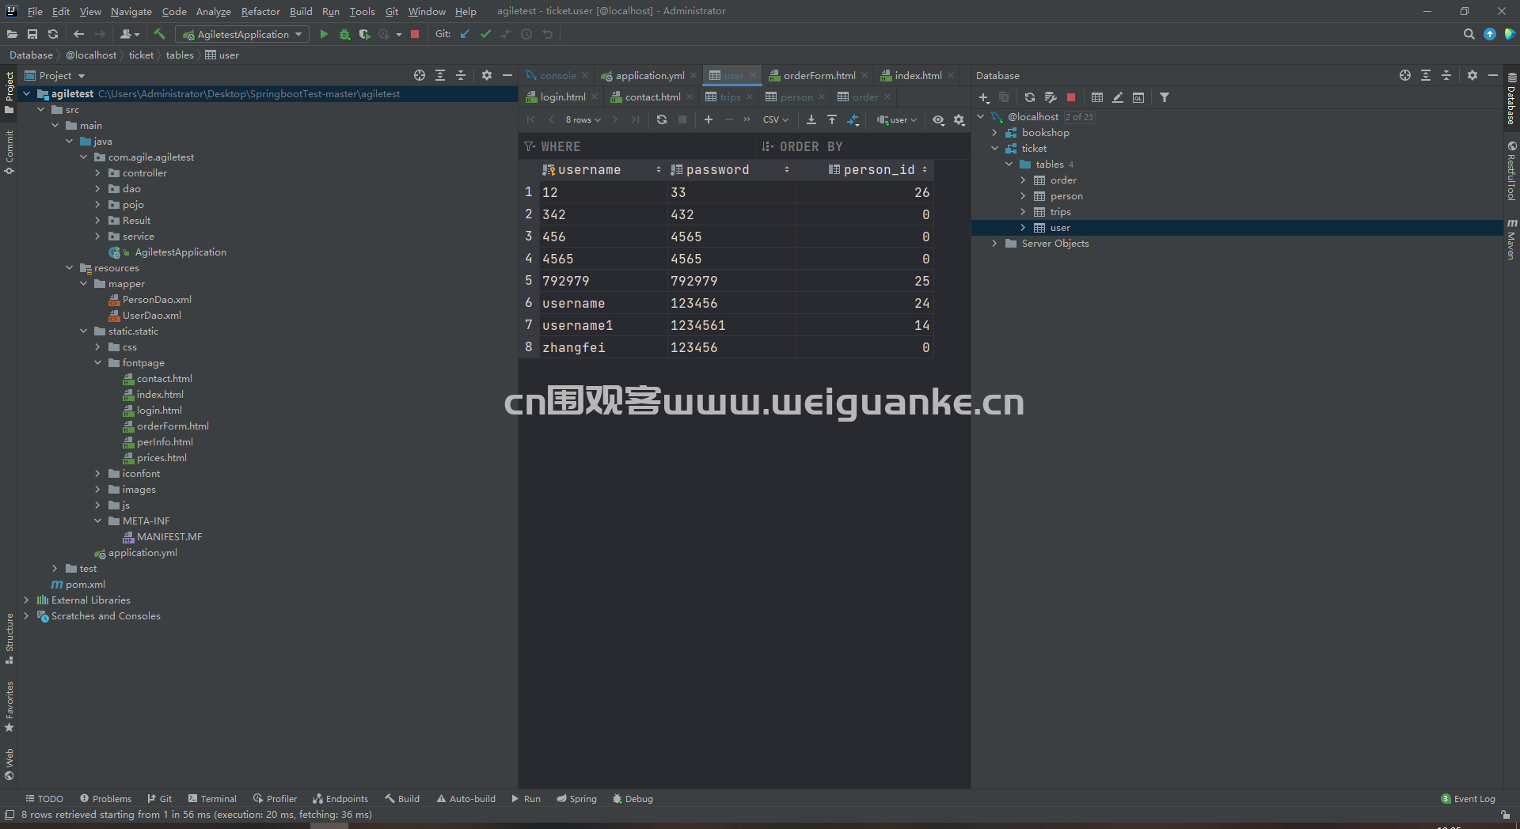Screen dimensions: 1520x829
Task: Open data source properties wrench icon
Action: coord(1051,97)
